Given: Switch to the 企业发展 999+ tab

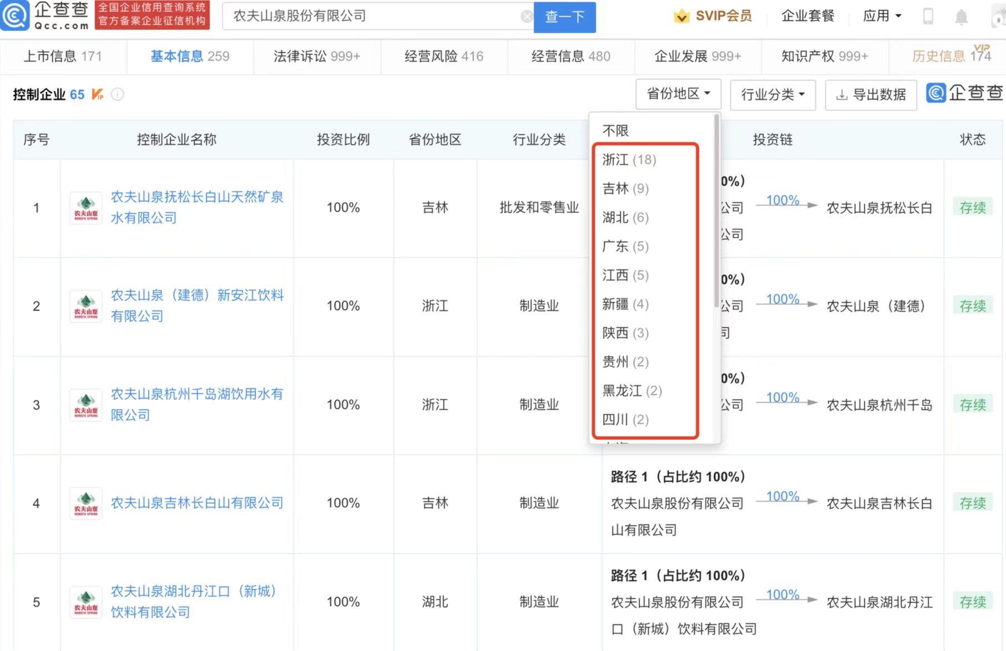Looking at the screenshot, I should pos(698,56).
